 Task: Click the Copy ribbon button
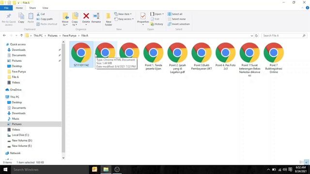(21, 18)
